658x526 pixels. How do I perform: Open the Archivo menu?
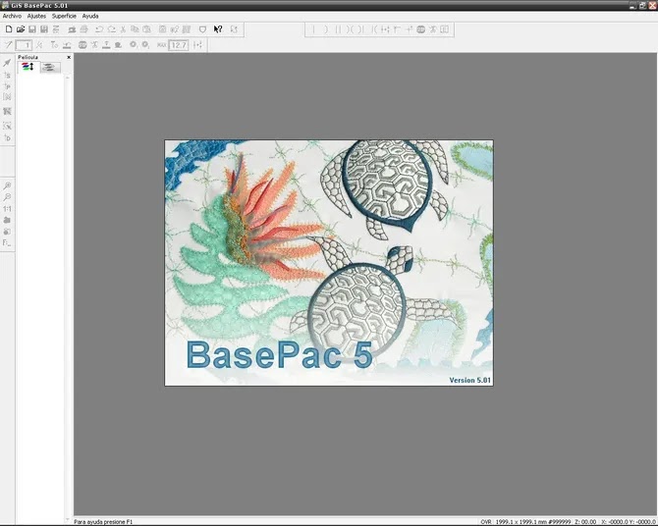12,16
